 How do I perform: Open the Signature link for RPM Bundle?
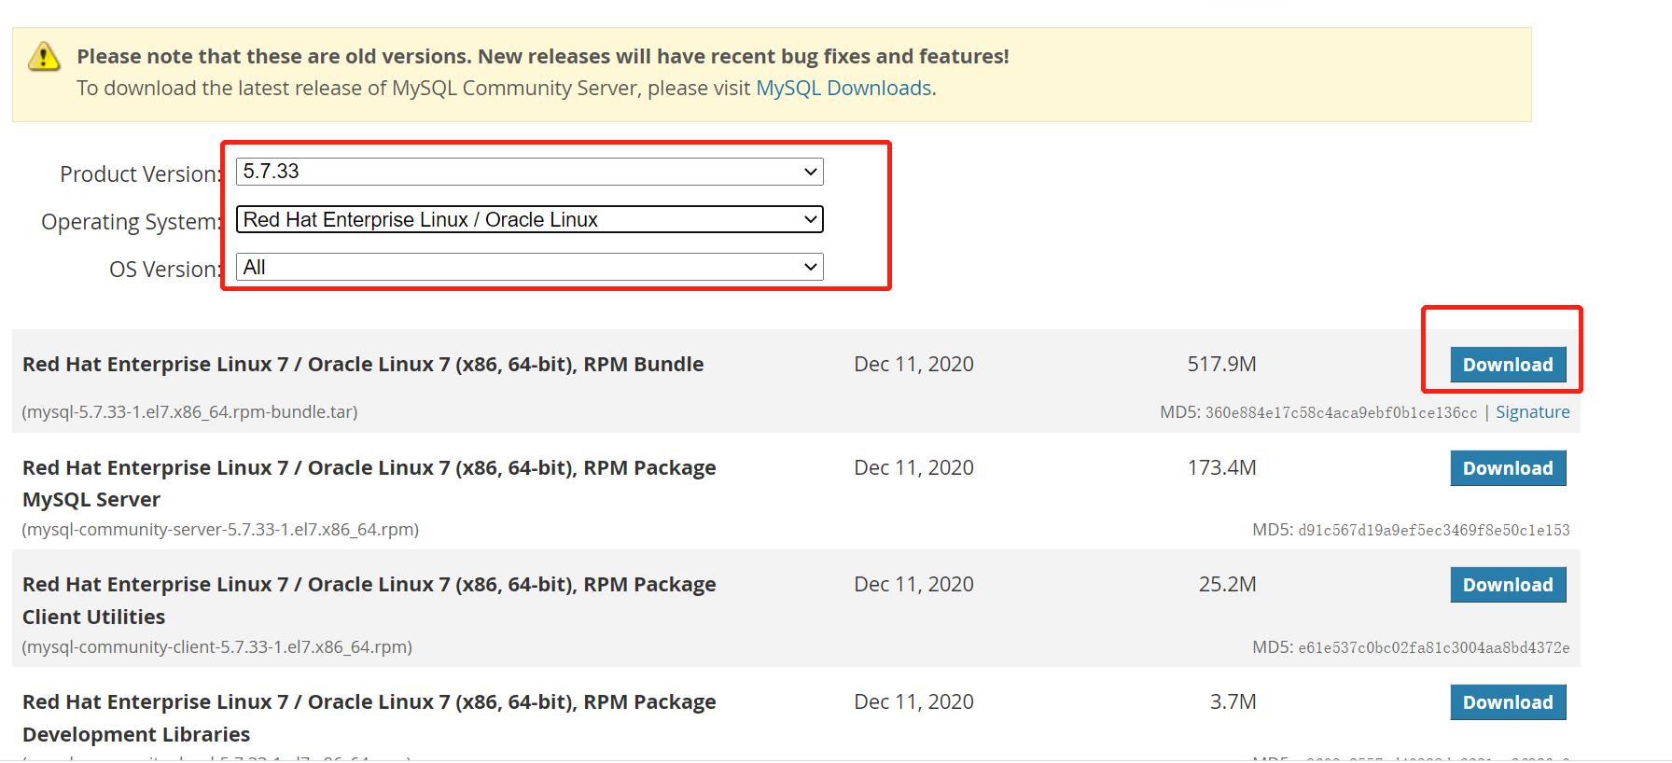(x=1533, y=412)
